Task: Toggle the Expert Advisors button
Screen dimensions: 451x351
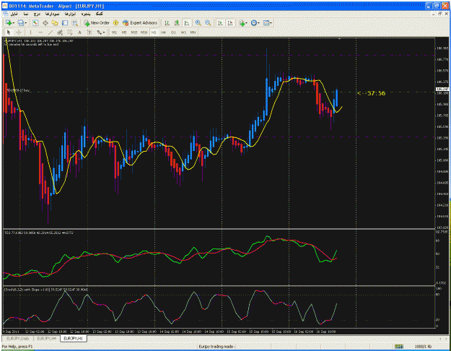Action: (140, 22)
